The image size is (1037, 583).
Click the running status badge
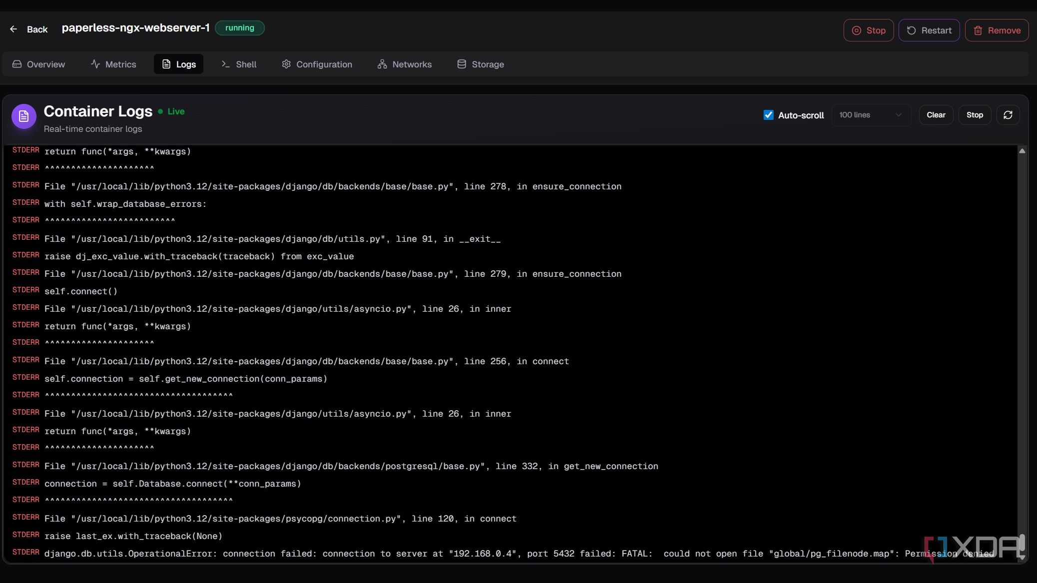(x=239, y=28)
